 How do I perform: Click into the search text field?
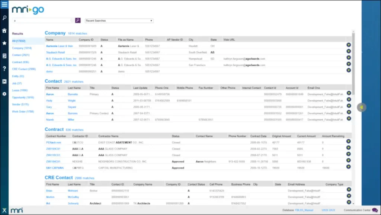pyautogui.click(x=42, y=20)
